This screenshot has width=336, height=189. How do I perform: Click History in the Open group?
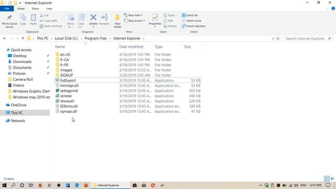click(170, 26)
